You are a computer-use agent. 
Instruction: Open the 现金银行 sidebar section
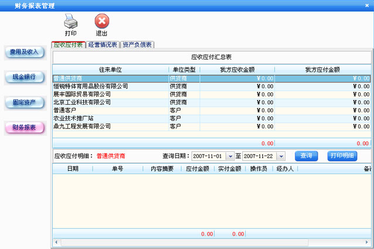(25, 77)
